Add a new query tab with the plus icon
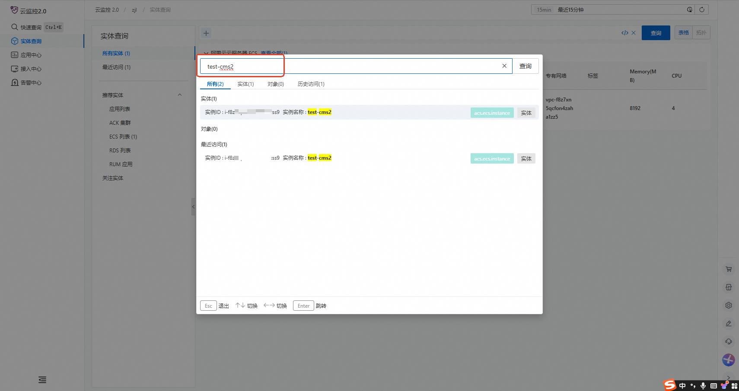 pos(206,33)
